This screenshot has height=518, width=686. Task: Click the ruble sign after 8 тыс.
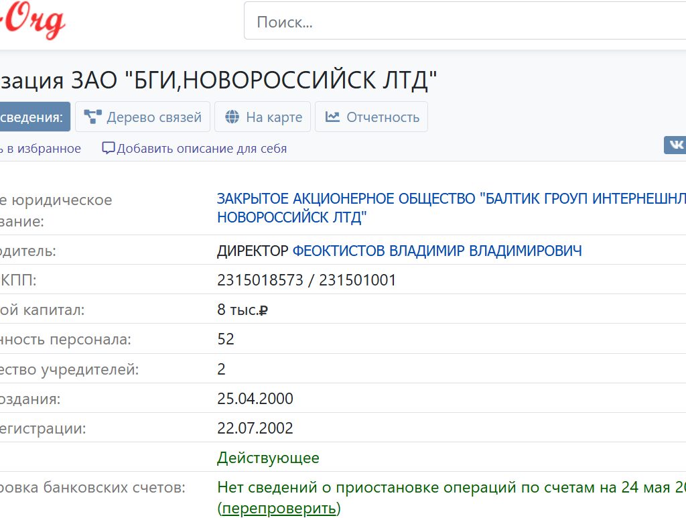(263, 310)
